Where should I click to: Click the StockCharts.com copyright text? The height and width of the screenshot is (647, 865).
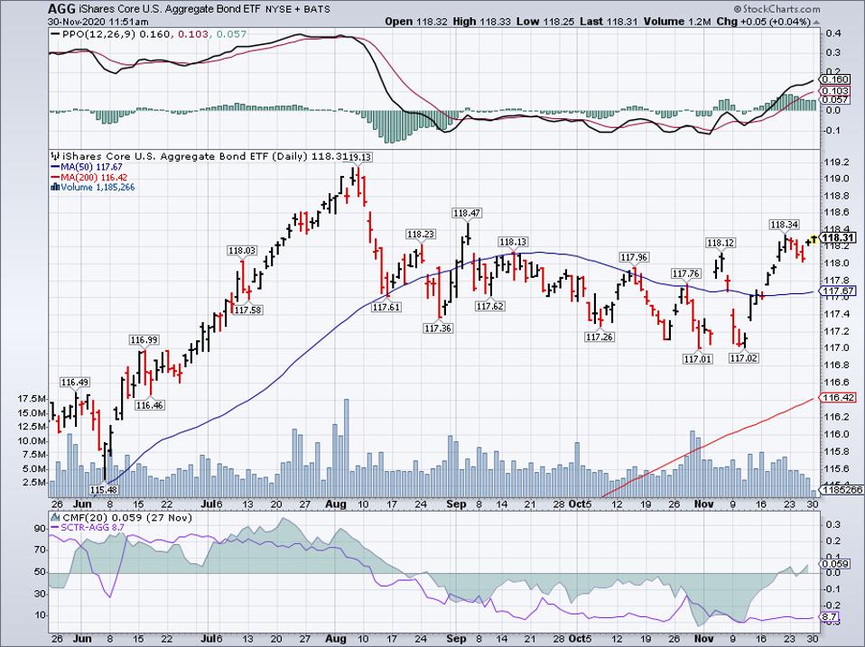777,9
